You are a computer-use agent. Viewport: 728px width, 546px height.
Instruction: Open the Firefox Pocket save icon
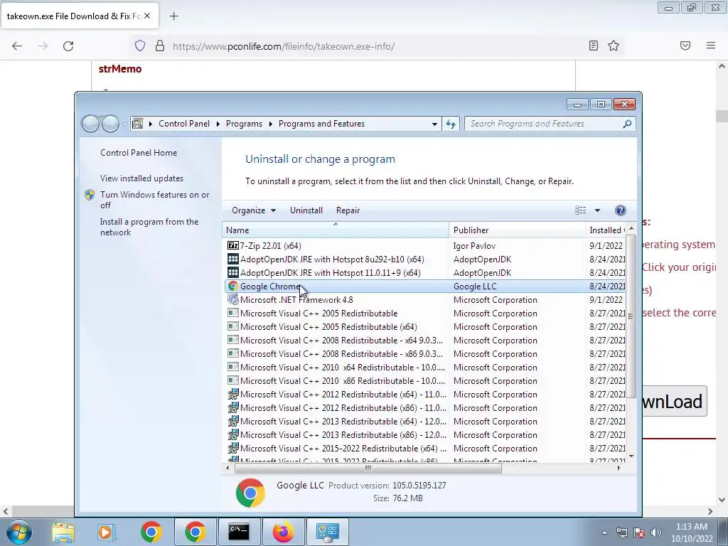pyautogui.click(x=685, y=45)
